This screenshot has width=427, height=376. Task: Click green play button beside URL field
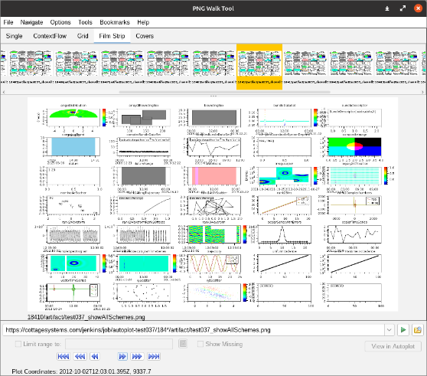403,330
